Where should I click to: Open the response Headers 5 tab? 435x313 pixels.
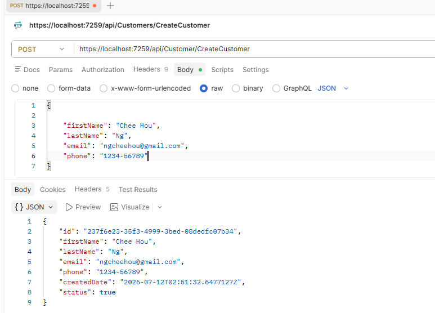tap(92, 189)
